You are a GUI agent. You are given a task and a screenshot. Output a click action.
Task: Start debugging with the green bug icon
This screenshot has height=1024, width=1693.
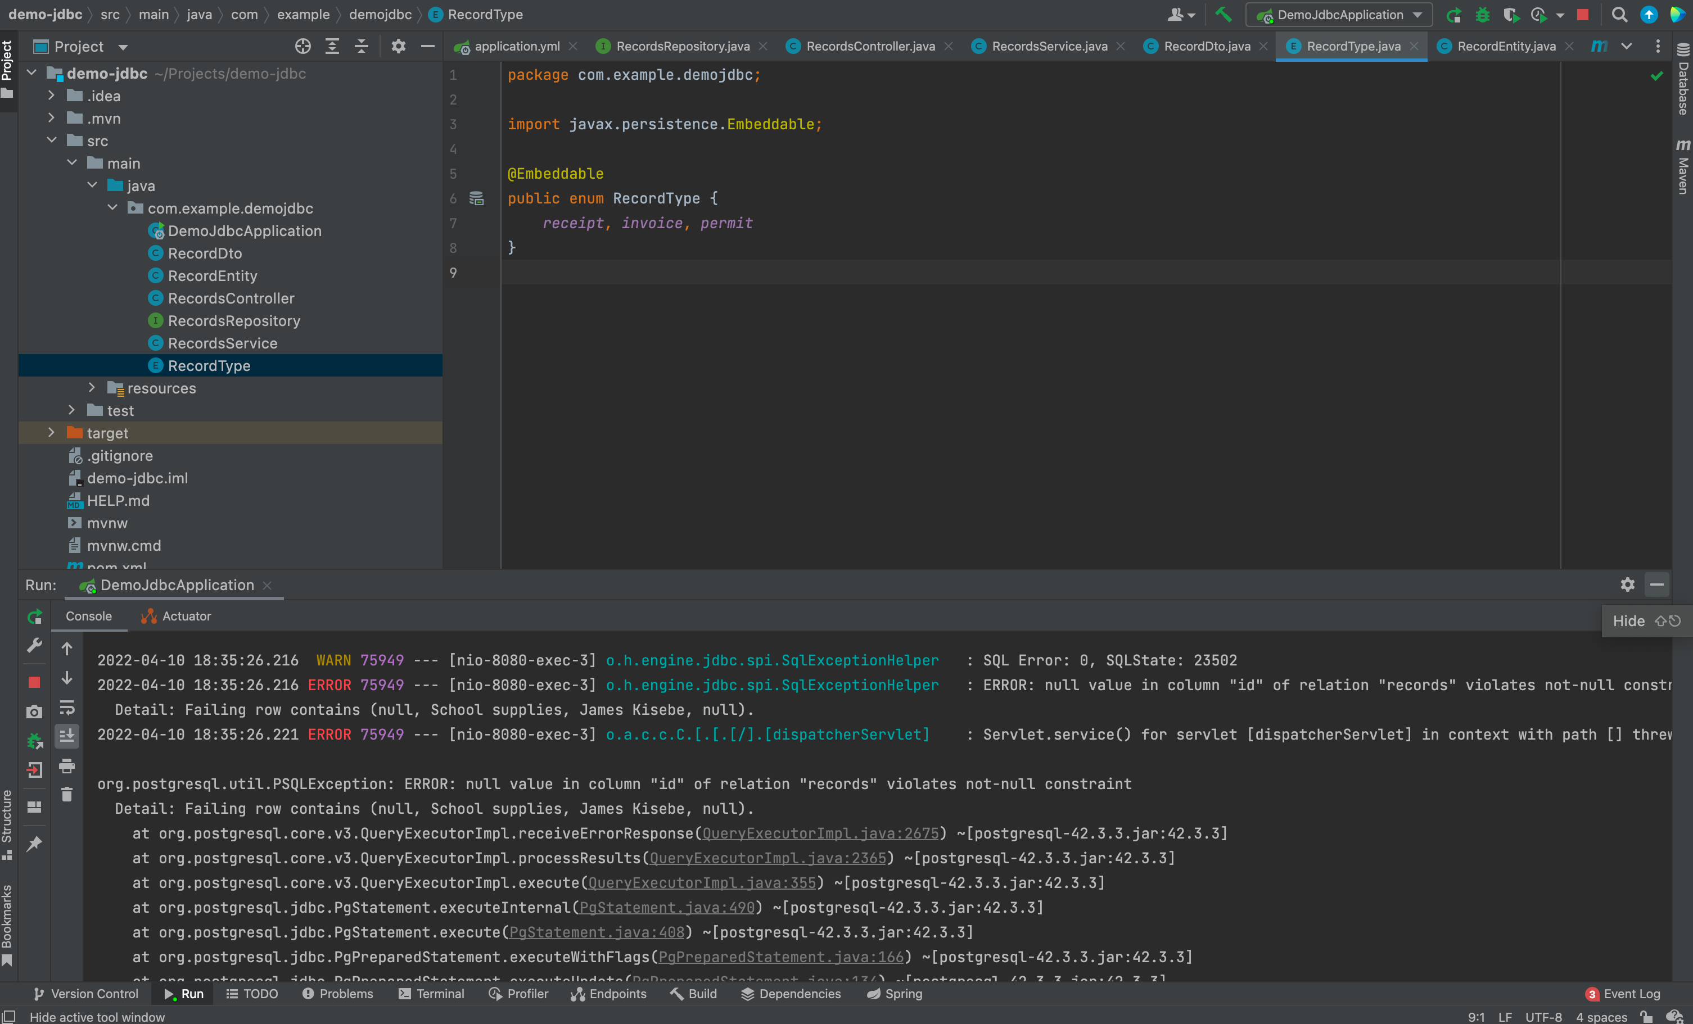click(1482, 15)
